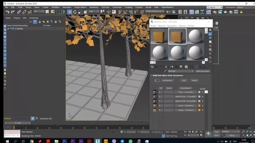Activate the Select and Rotate tool
Image resolution: width=255 pixels, height=143 pixels.
pyautogui.click(x=75, y=12)
